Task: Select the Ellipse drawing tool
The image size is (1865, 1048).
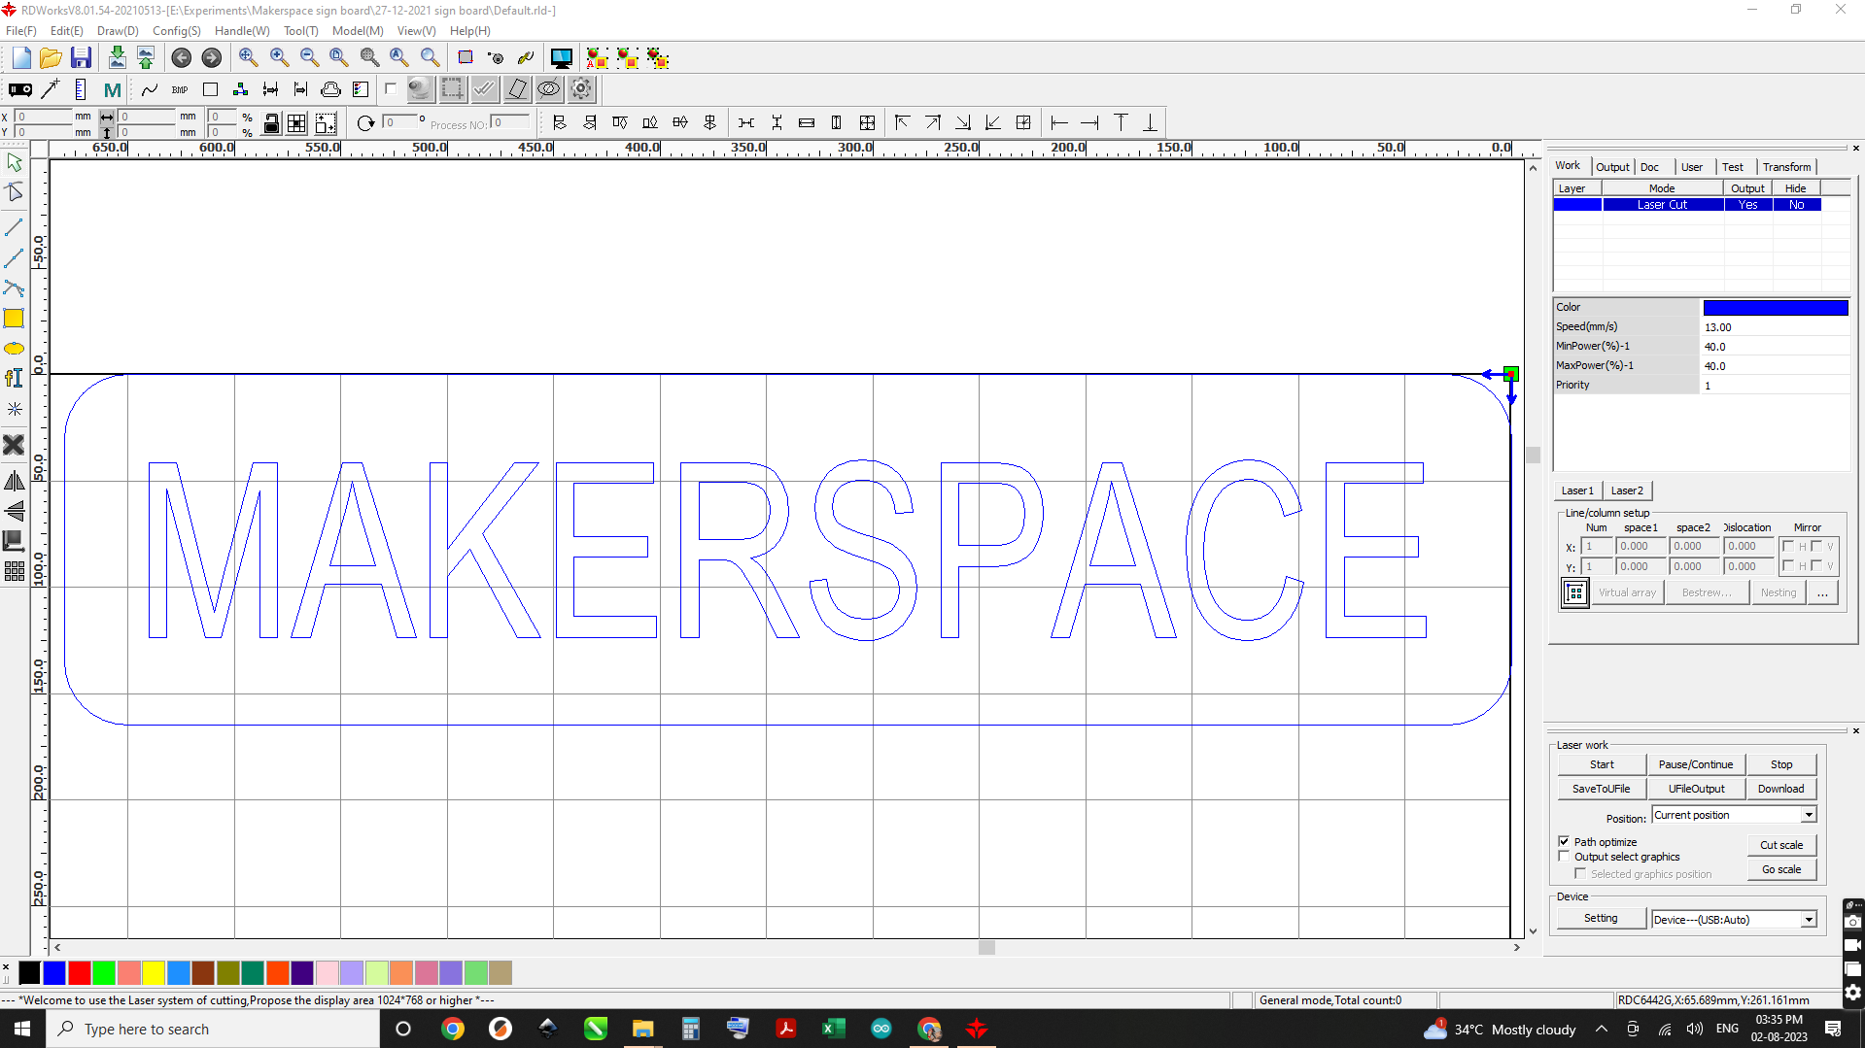Action: pyautogui.click(x=14, y=348)
